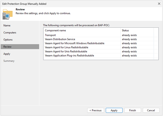Image resolution: width=163 pixels, height=116 pixels.
Task: Select Veeam Agent for Microsoft Windows Redistributable
Action: (101, 43)
